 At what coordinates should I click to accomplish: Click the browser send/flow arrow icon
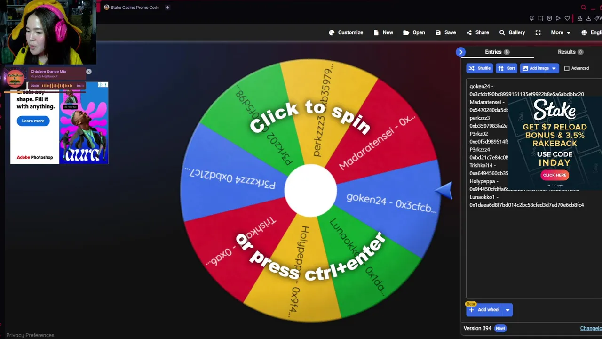(558, 18)
